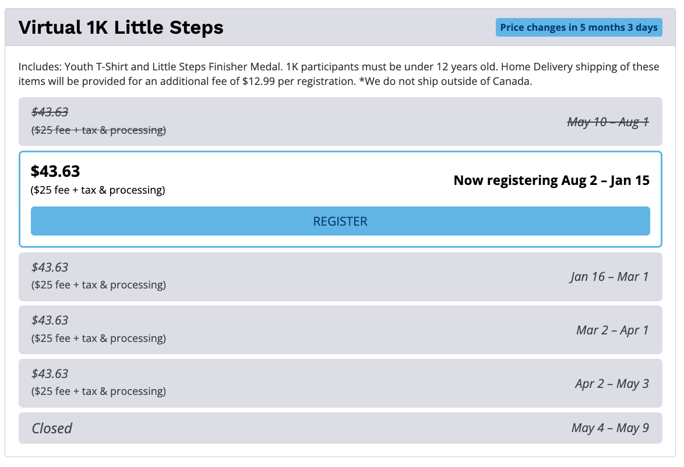Click the $43.63 price in Jan 16 tier
This screenshot has height=467, width=684.
50,268
